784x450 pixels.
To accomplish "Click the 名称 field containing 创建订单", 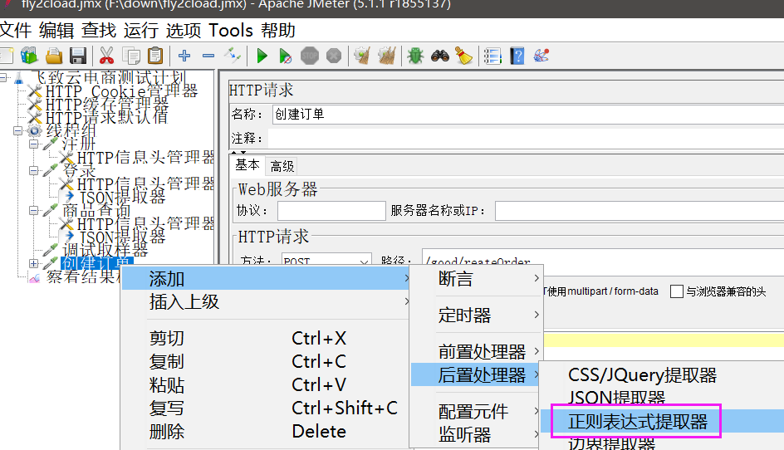I will point(528,114).
